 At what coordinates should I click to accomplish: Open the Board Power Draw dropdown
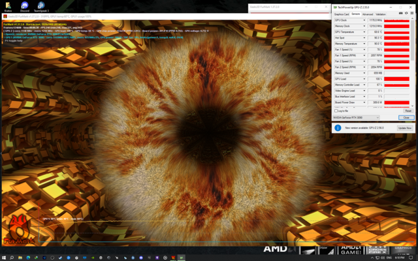click(364, 102)
